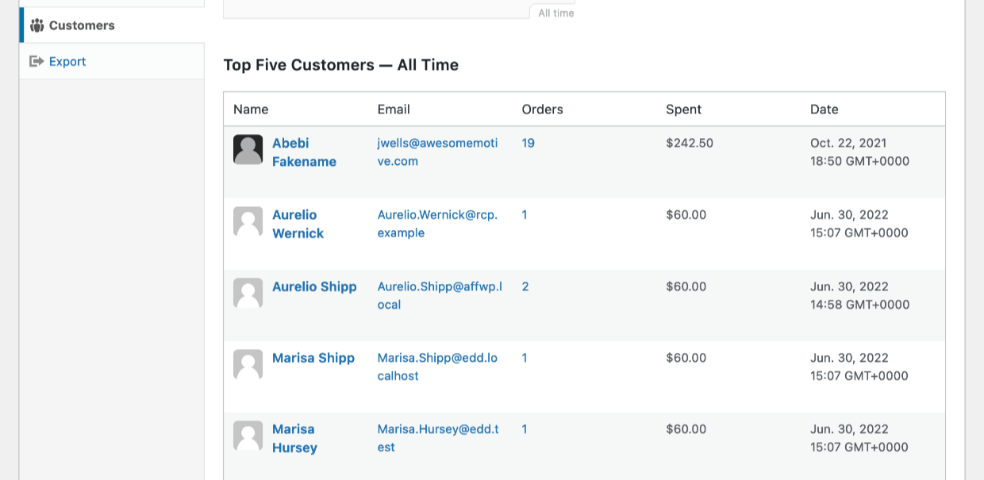Image resolution: width=984 pixels, height=480 pixels.
Task: Click the Spent column header
Action: tap(683, 109)
